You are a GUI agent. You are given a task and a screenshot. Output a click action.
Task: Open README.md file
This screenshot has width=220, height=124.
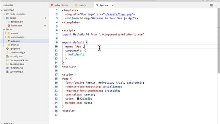pyautogui.click(x=16, y=68)
